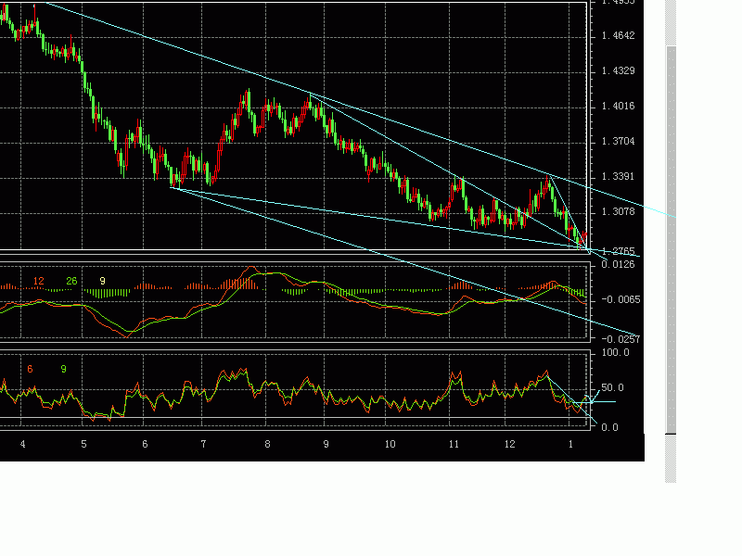
Task: Click the MACD fast period value 12
Action: click(x=39, y=282)
